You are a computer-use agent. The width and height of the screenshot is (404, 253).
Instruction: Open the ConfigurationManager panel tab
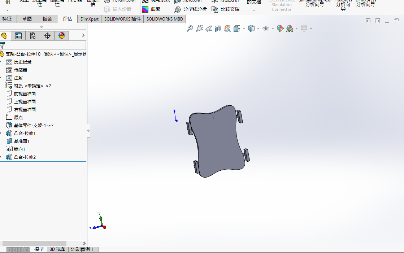tap(32, 35)
